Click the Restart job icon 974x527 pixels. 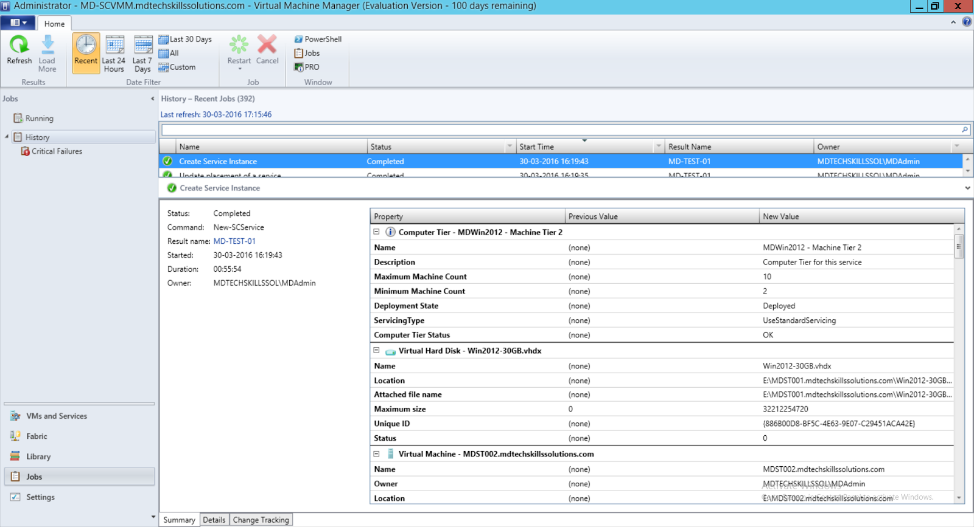pos(239,50)
